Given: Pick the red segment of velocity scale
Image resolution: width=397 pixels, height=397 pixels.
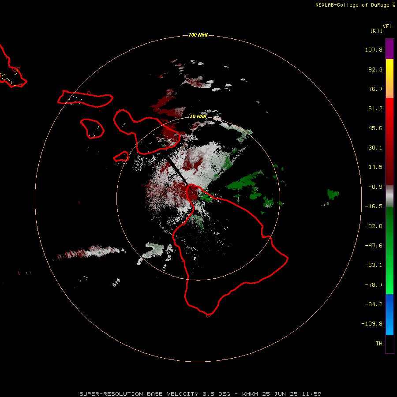Looking at the screenshot, I should point(390,141).
